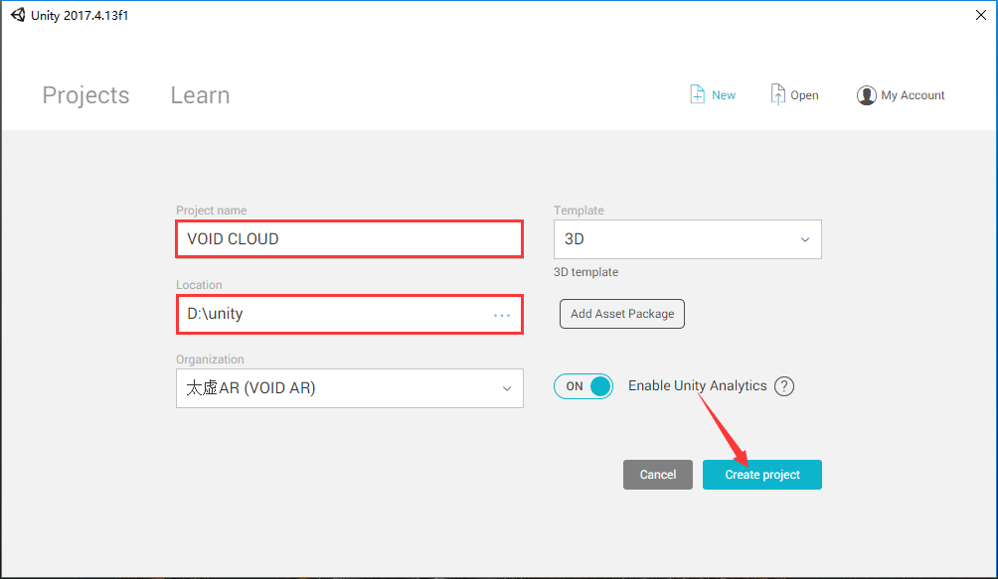Click the Location path field
This screenshot has height=579, width=998.
tap(333, 314)
